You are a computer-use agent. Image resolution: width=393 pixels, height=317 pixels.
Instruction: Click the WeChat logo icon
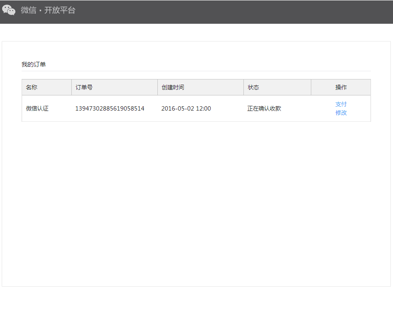point(9,10)
